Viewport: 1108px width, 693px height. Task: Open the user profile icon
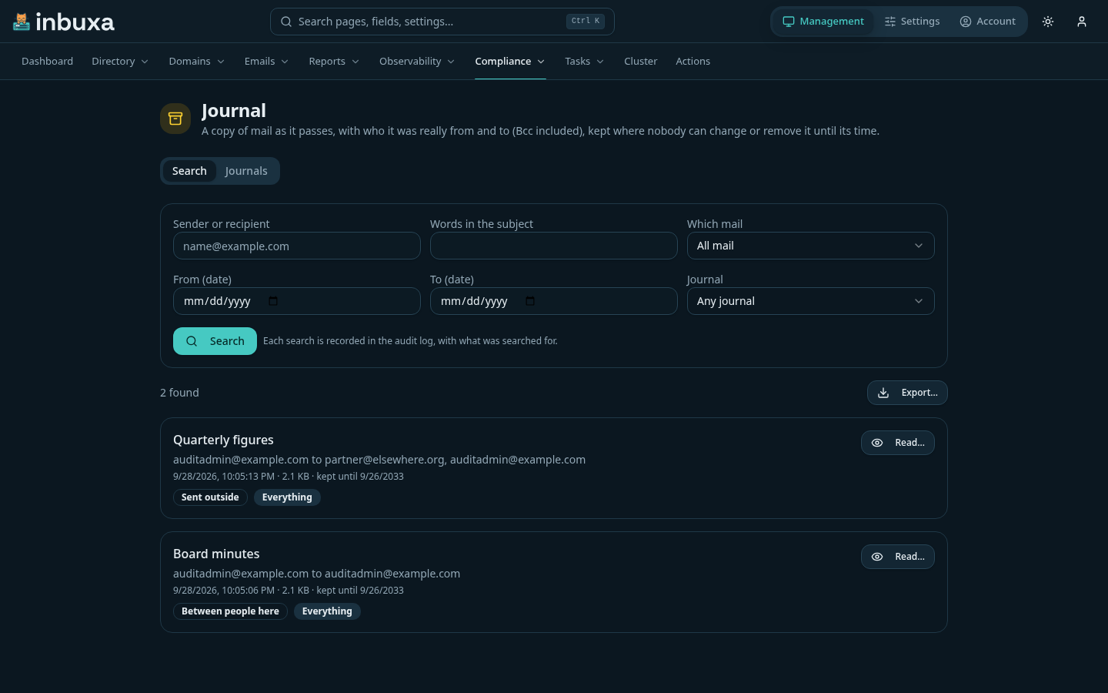(x=1082, y=22)
